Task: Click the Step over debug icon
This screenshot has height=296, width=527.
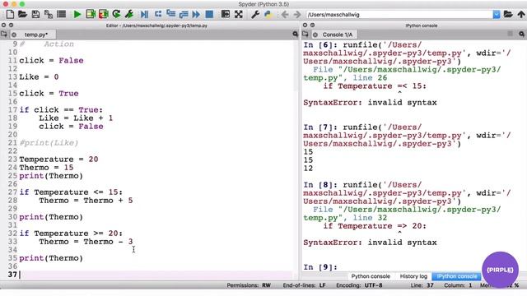Action: pyautogui.click(x=157, y=14)
